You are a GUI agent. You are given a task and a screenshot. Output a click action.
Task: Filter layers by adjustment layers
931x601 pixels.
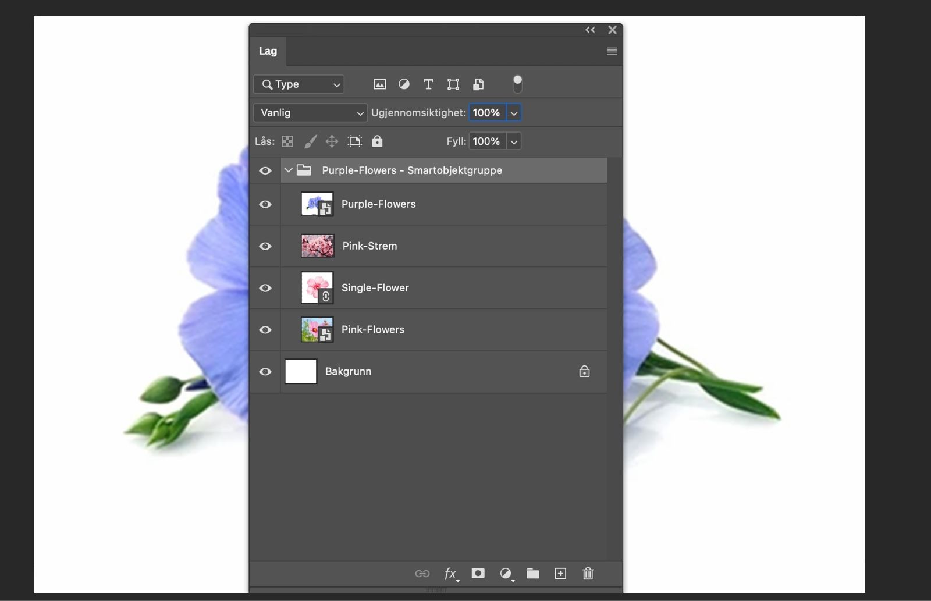[x=404, y=84]
